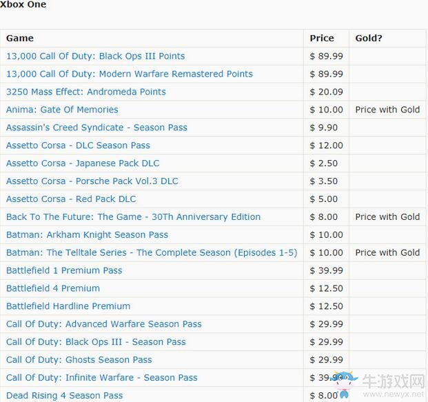Click $ 29.99 price of Black Ops III Season Pass
This screenshot has width=428, height=402.
(x=327, y=342)
